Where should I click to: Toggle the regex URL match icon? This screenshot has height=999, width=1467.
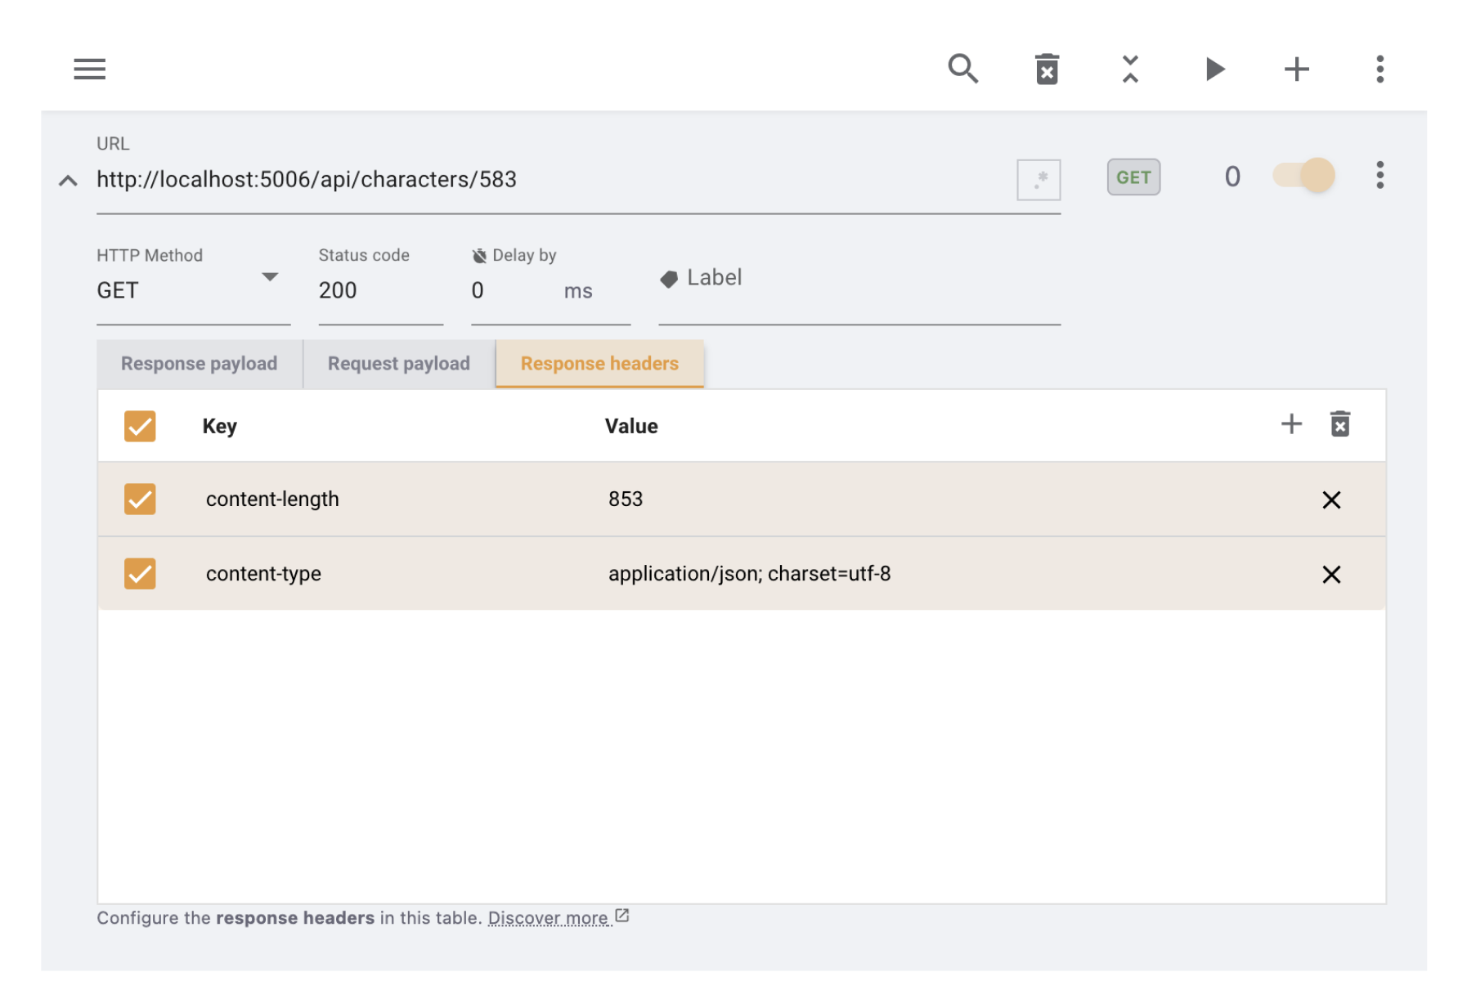click(x=1038, y=179)
